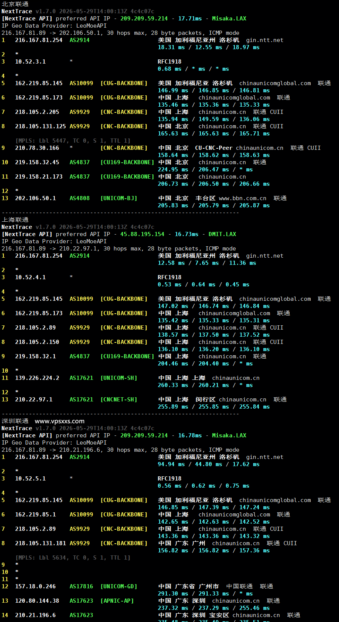Image resolution: width=339 pixels, height=622 pixels.
Task: Click the 158.64 ms latency value
Action: click(173, 155)
